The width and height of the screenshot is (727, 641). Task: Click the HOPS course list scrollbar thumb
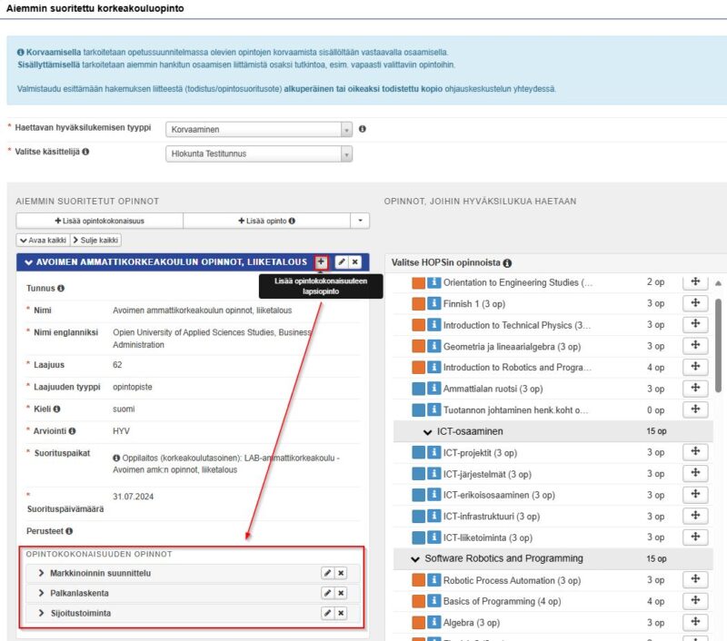tap(718, 345)
